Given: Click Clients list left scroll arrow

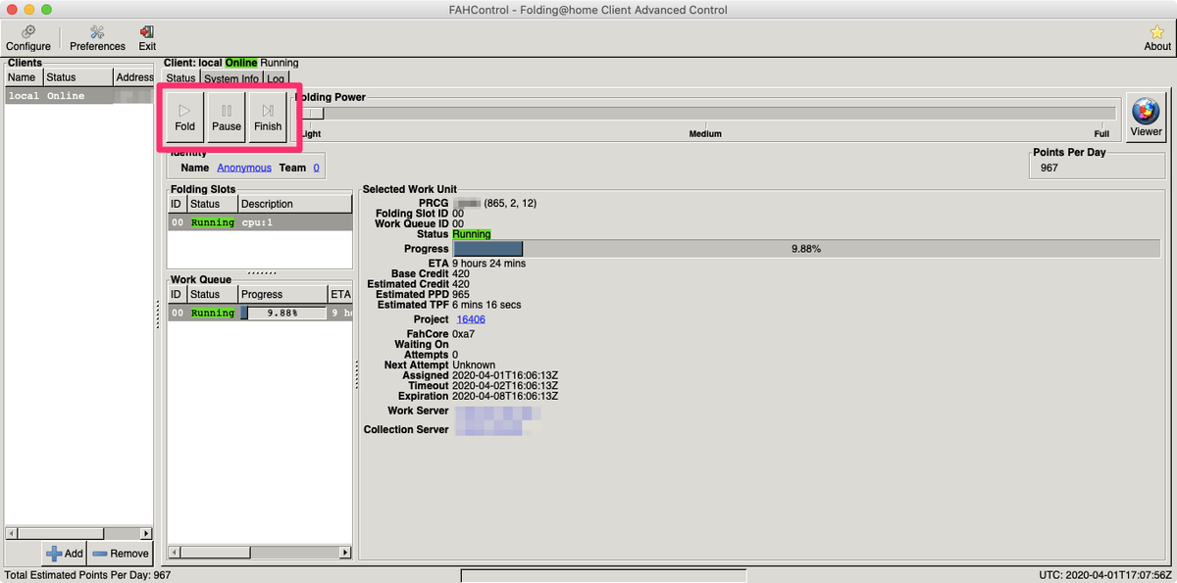Looking at the screenshot, I should click(11, 533).
